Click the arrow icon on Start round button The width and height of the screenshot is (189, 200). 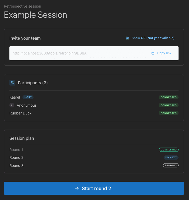point(77,188)
